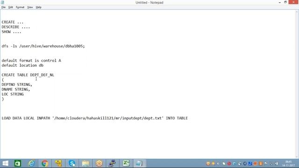
Task: Open the taskbar clock showing 06:45
Action: point(288,164)
